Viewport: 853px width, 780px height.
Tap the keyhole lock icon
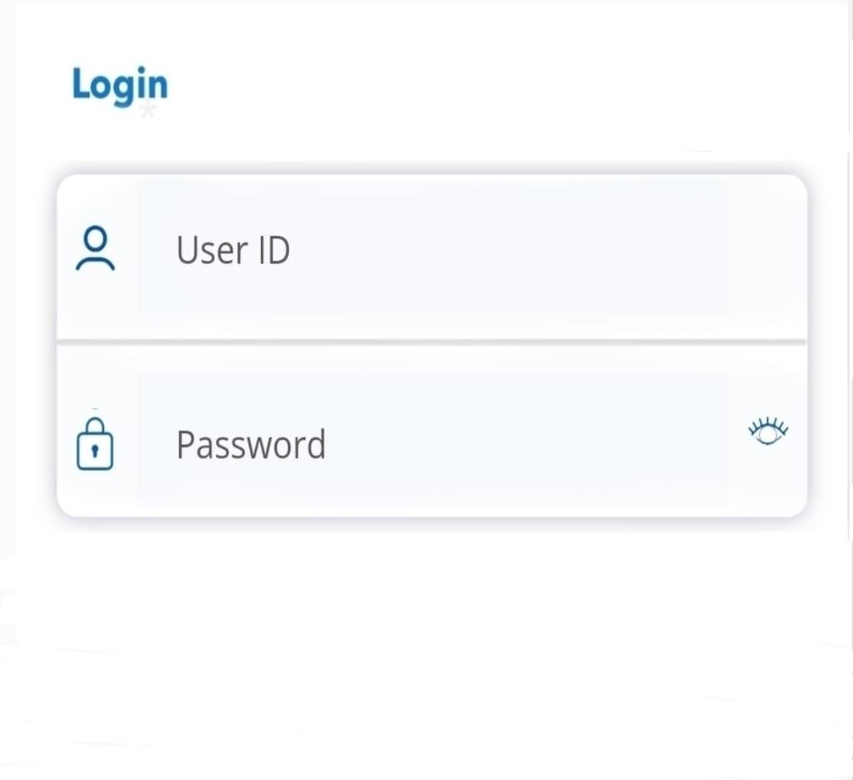95,444
